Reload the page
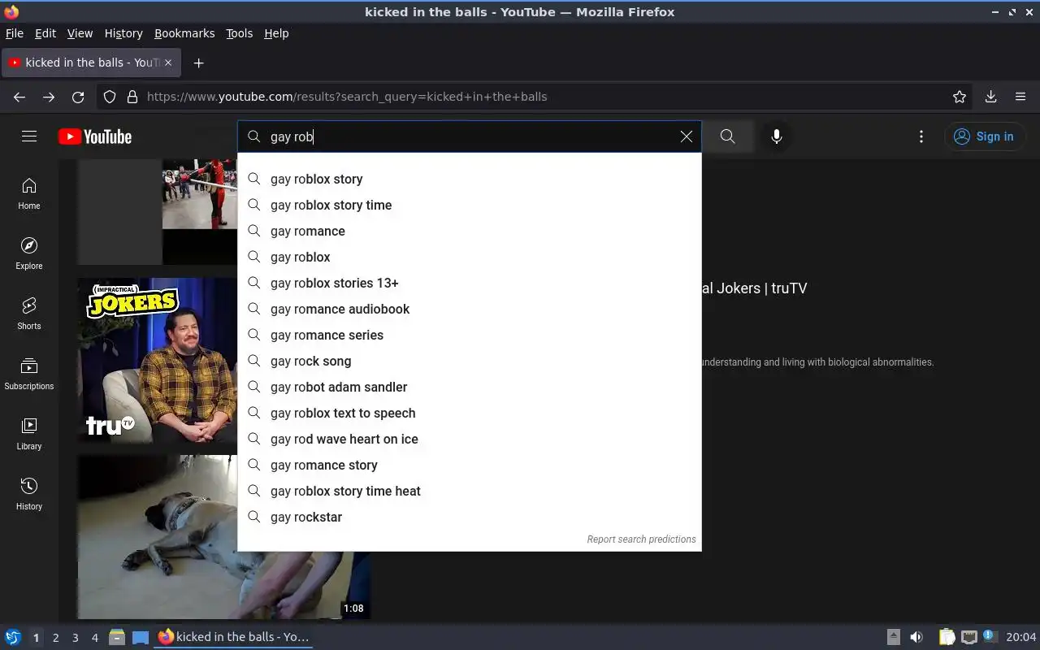This screenshot has height=650, width=1040. pos(78,97)
